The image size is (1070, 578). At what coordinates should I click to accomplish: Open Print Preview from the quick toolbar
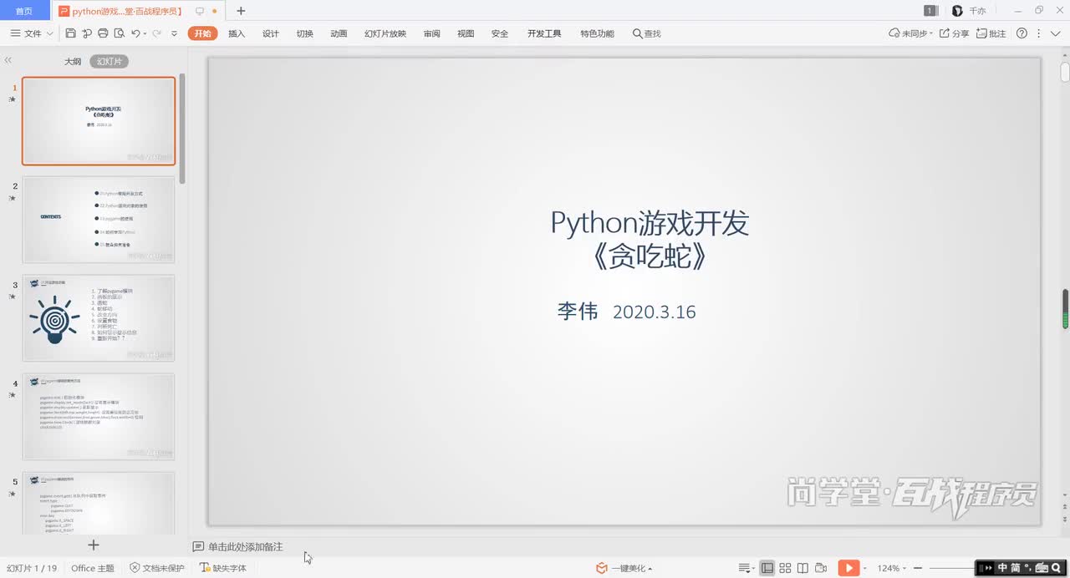tap(119, 33)
